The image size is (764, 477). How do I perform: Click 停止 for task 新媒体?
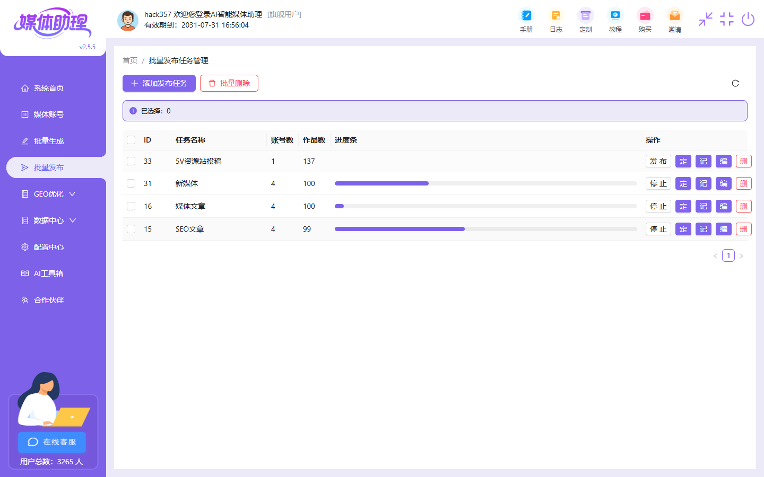coord(658,183)
